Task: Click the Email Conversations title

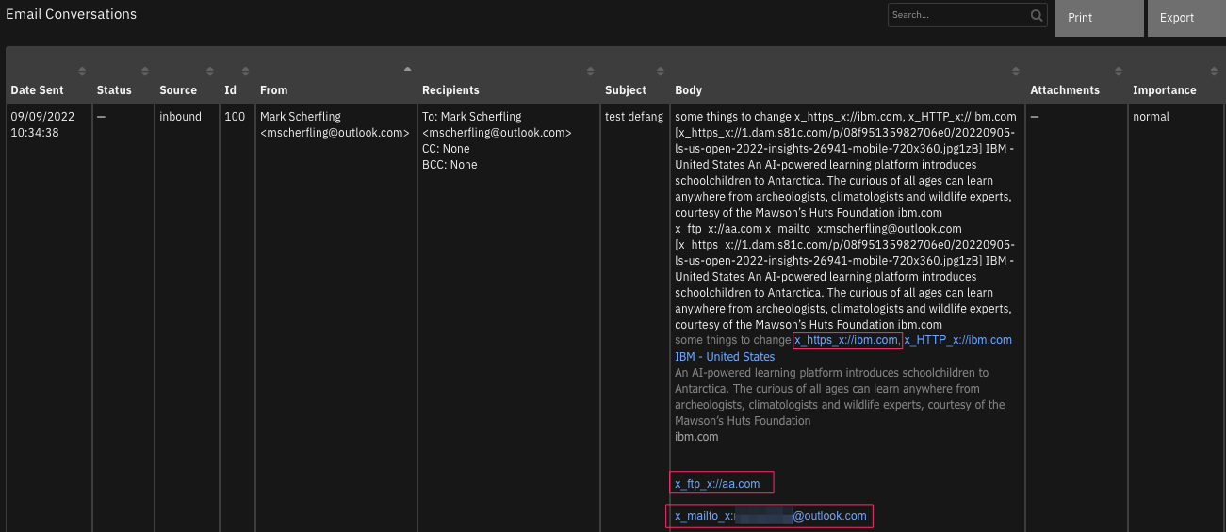Action: pos(72,14)
